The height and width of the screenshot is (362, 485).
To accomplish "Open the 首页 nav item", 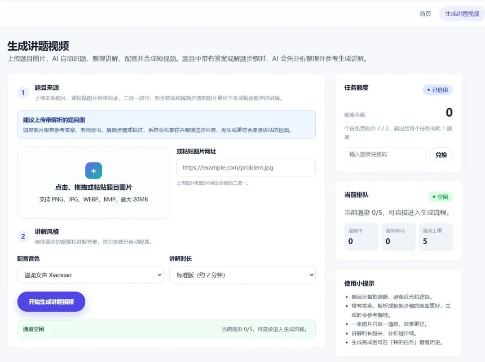I will click(x=425, y=13).
